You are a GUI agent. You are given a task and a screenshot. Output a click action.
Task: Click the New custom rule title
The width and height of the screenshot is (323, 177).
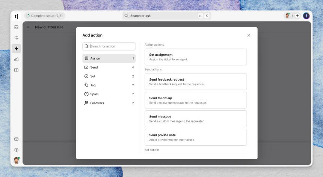[49, 27]
